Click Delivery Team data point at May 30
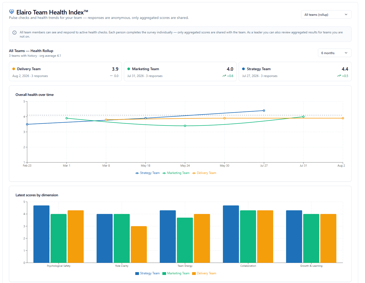The image size is (365, 283). tap(224, 118)
